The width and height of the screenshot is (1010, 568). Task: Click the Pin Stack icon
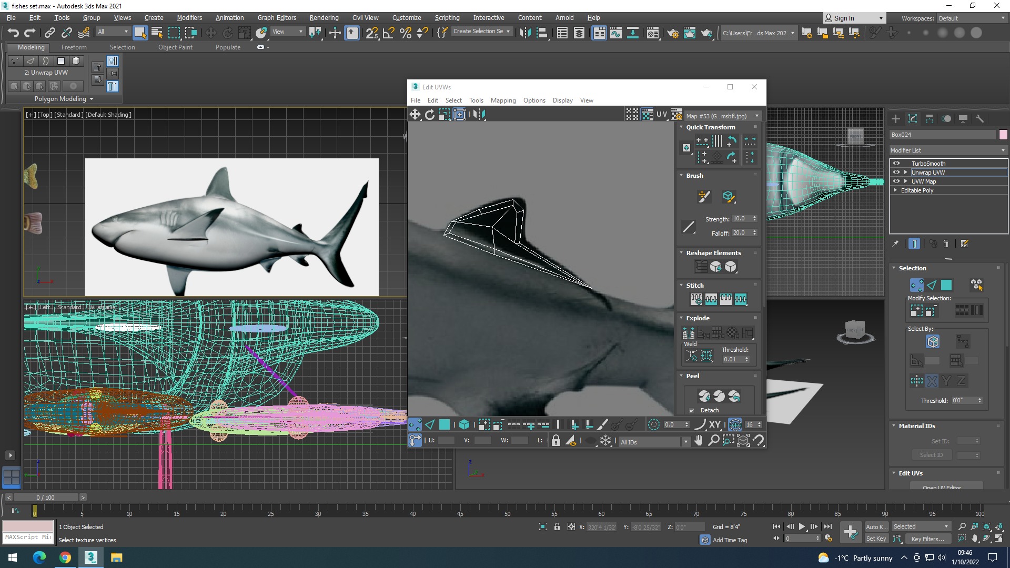[895, 244]
